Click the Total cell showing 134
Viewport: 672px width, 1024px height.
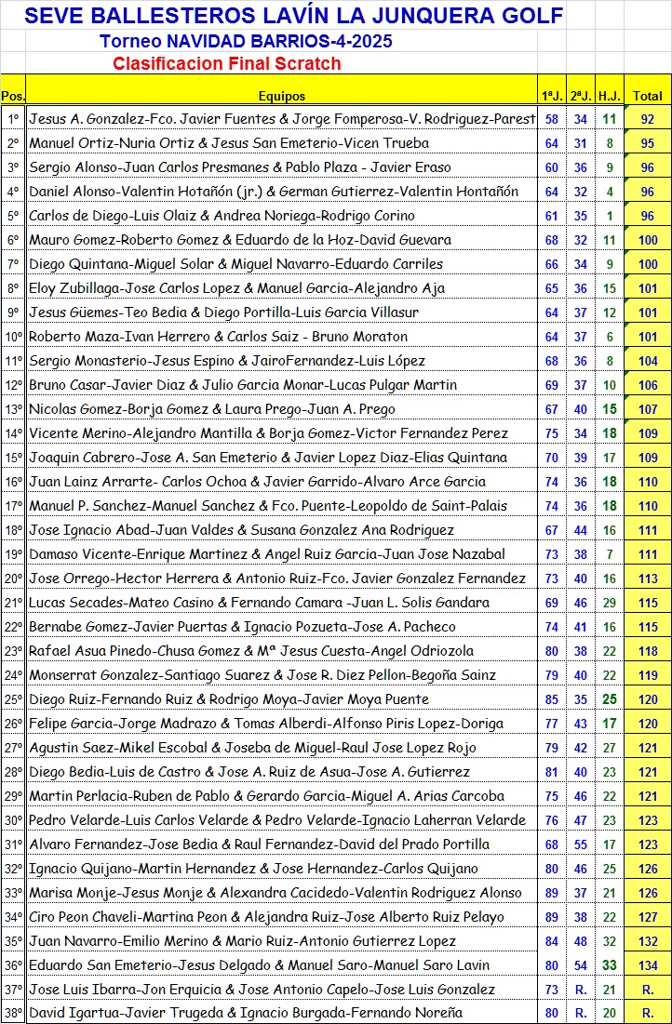pos(647,965)
